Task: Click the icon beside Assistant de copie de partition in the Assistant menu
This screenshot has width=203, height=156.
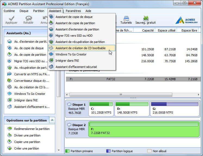Action: pyautogui.click(x=51, y=23)
